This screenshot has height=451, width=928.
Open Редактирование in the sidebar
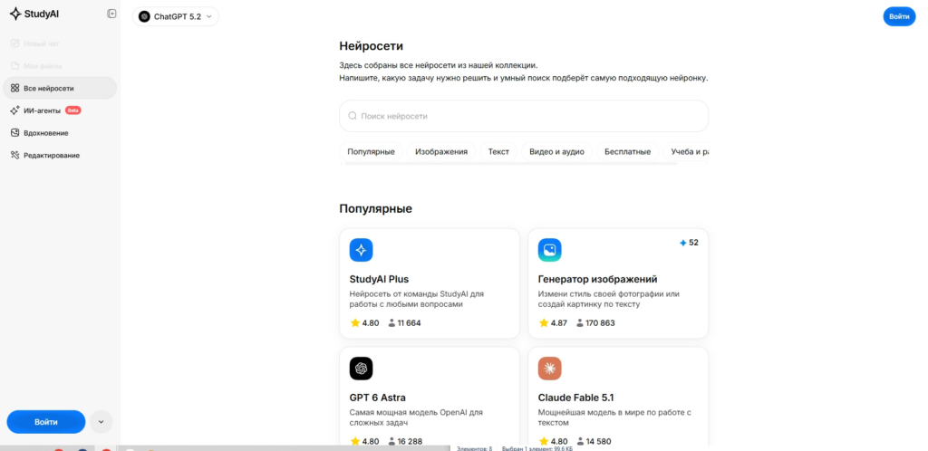[59, 156]
